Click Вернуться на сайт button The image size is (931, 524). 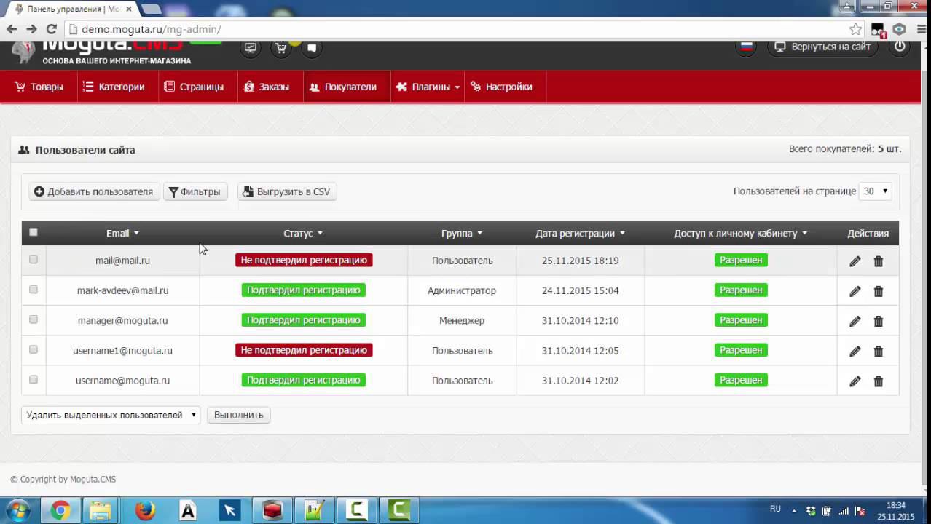click(822, 47)
